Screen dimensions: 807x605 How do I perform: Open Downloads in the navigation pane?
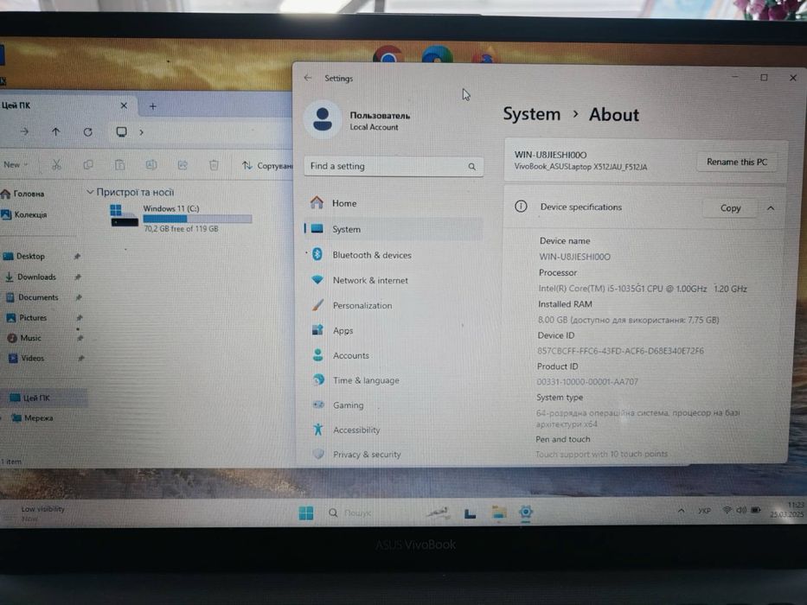click(30, 277)
